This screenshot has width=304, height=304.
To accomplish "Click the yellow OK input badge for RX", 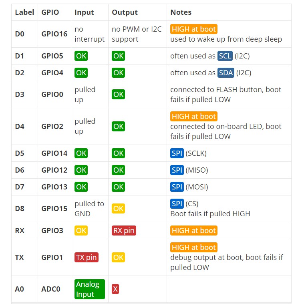I will (x=81, y=231).
